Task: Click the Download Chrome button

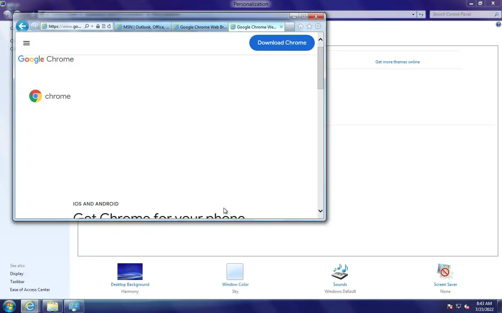Action: tap(282, 43)
